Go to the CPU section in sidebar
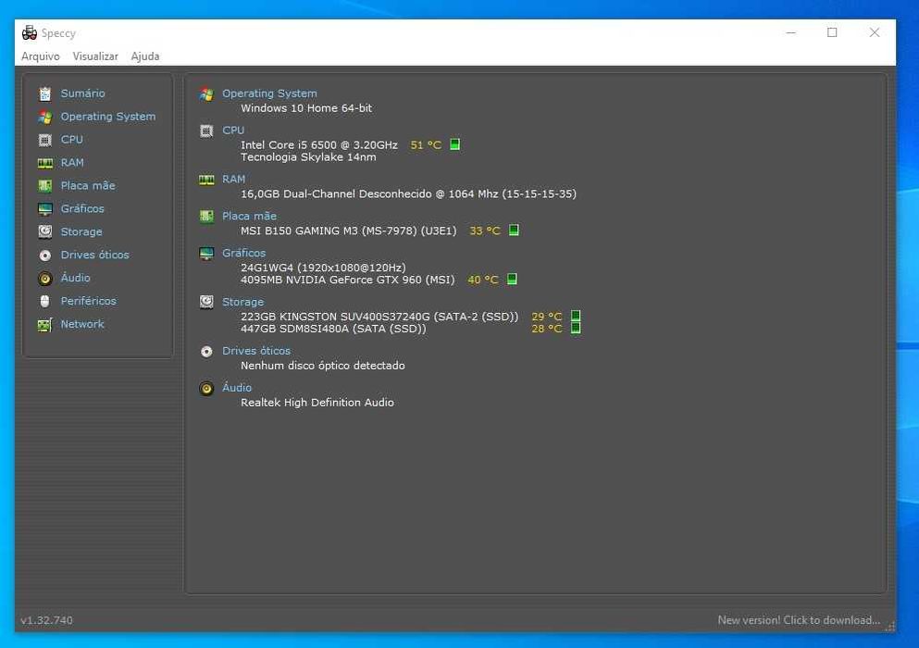 (72, 140)
